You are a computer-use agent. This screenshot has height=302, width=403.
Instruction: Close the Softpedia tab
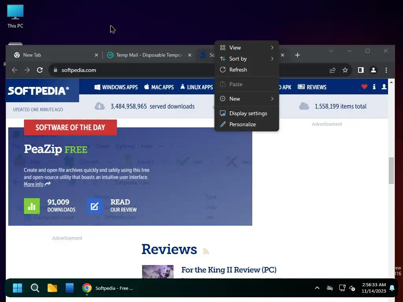[x=283, y=55]
